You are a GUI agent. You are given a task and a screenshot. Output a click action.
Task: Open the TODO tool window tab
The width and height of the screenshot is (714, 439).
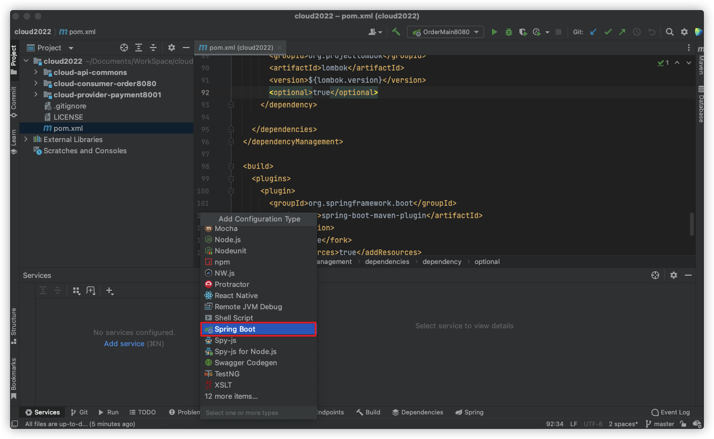pyautogui.click(x=143, y=412)
